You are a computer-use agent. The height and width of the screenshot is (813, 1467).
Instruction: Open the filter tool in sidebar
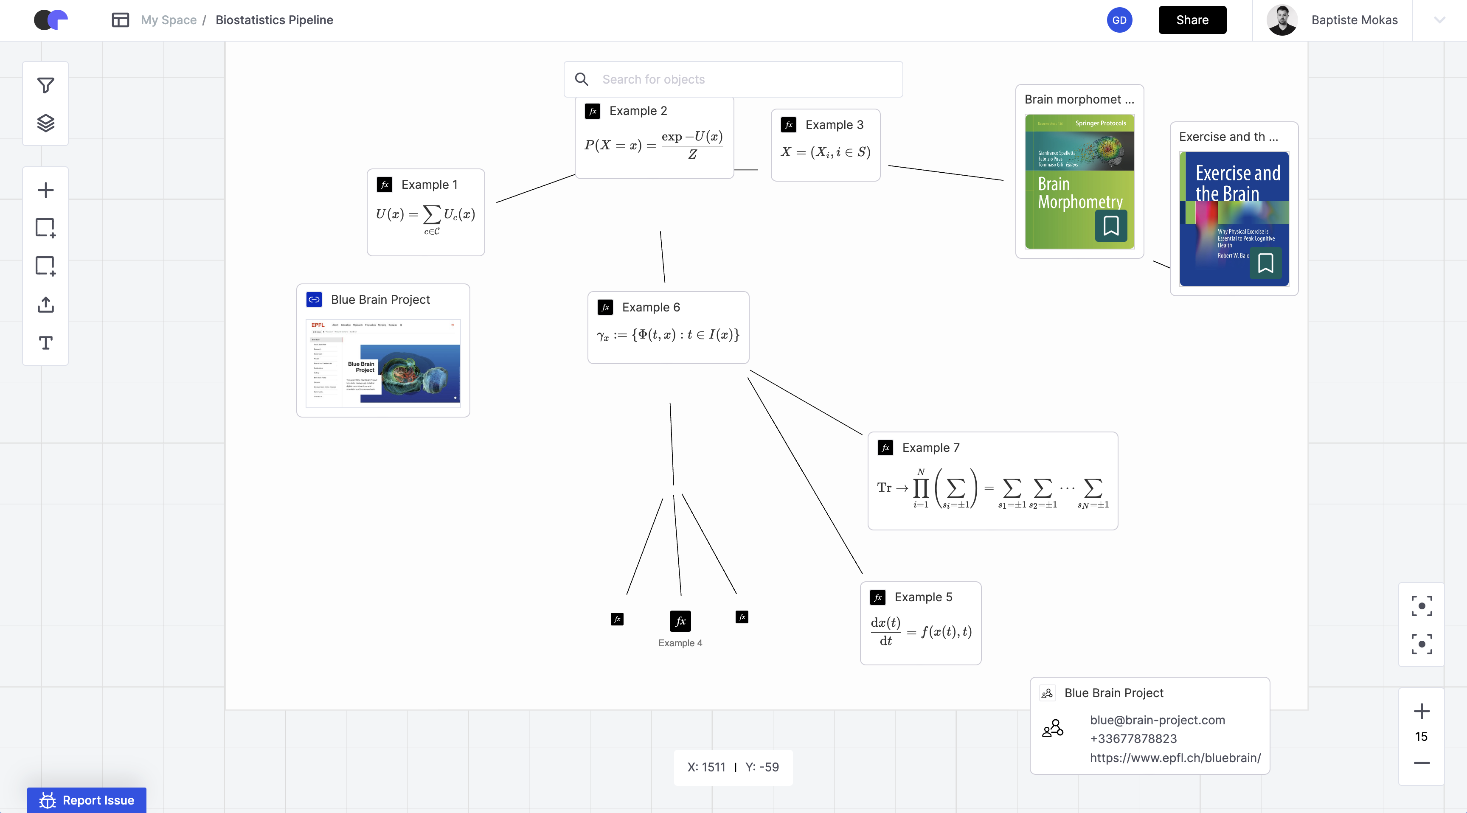(x=45, y=85)
